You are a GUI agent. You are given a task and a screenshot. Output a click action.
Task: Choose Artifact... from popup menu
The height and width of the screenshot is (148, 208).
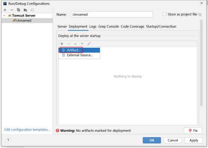click(79, 50)
